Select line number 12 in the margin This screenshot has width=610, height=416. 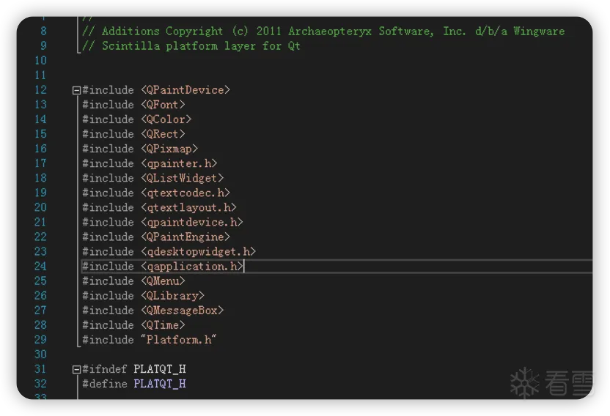tap(40, 90)
